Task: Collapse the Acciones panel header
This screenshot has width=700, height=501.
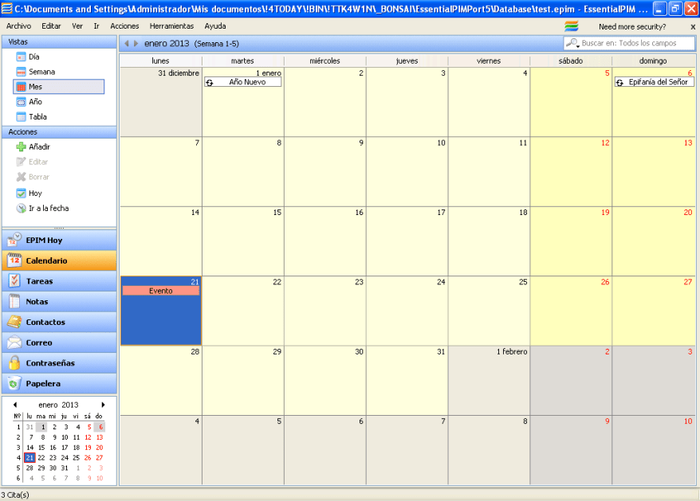Action: tap(59, 132)
